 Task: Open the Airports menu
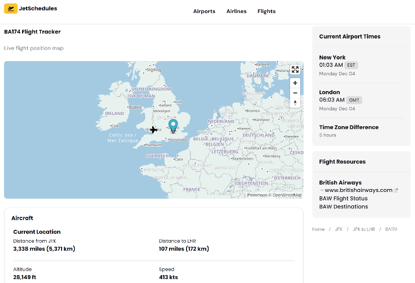[x=204, y=11]
